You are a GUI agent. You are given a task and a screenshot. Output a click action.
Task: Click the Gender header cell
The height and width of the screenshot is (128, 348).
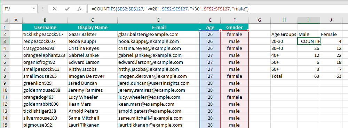coord(234,28)
